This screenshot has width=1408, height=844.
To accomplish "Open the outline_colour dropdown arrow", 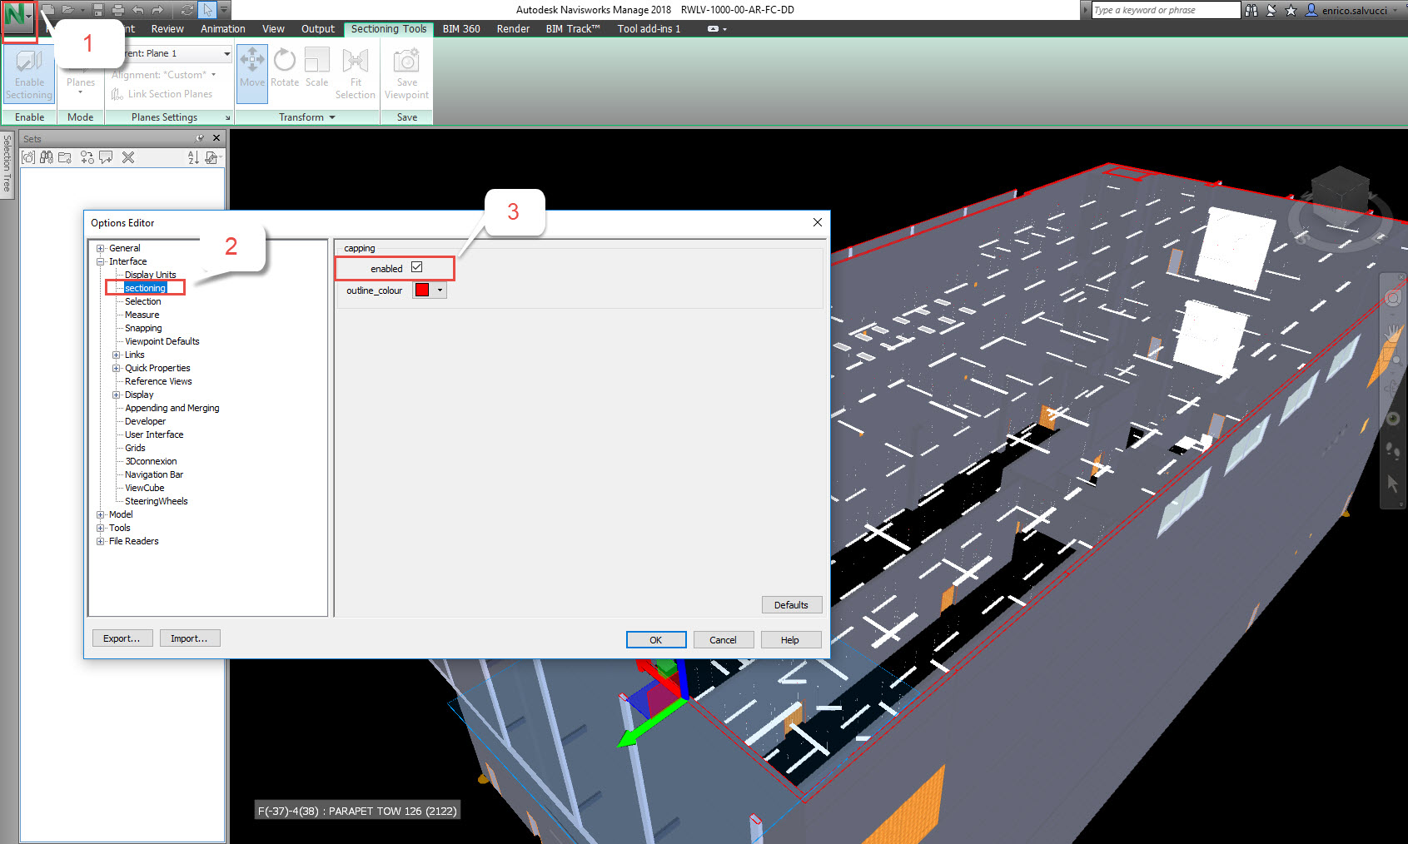I will [440, 290].
